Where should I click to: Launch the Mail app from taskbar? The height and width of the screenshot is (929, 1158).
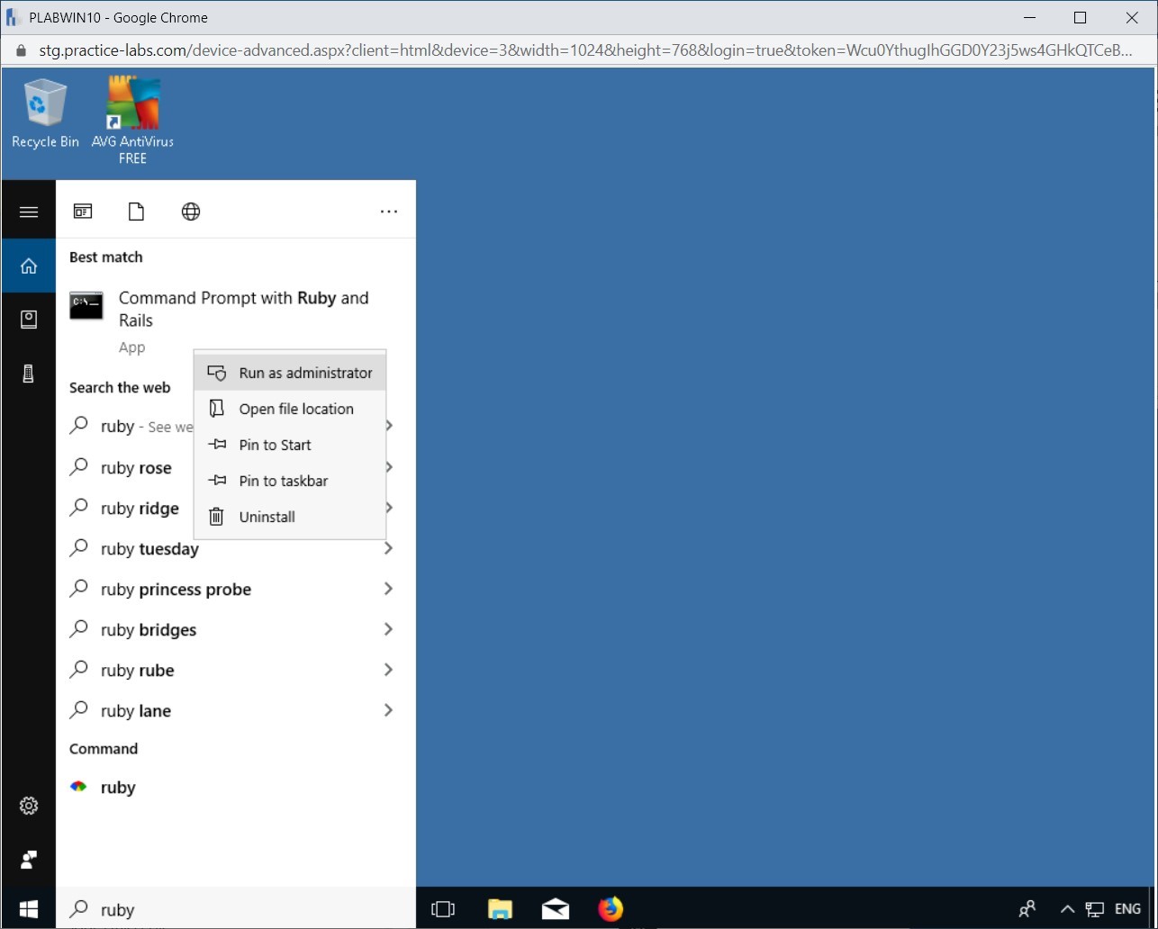(x=556, y=909)
